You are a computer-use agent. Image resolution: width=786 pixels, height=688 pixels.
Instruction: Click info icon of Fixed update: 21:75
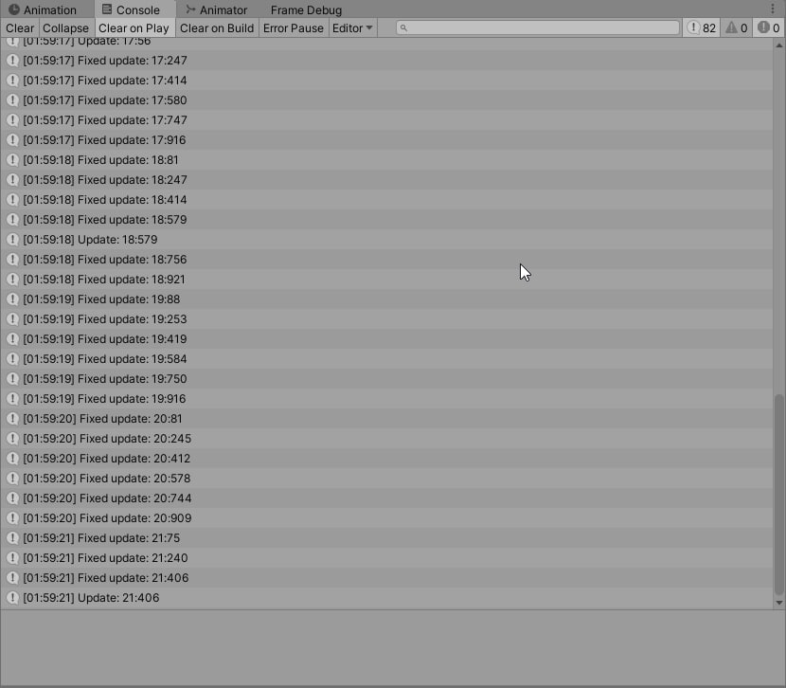(12, 537)
